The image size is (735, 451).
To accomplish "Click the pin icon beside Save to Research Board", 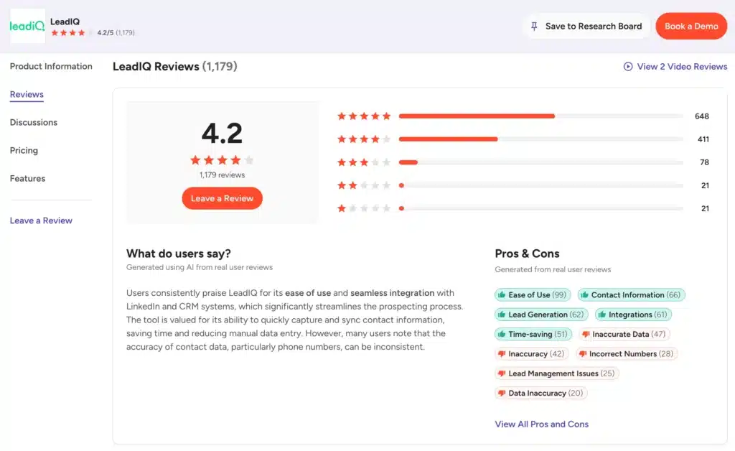I will 534,27.
